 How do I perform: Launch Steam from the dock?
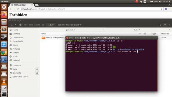tap(4, 37)
